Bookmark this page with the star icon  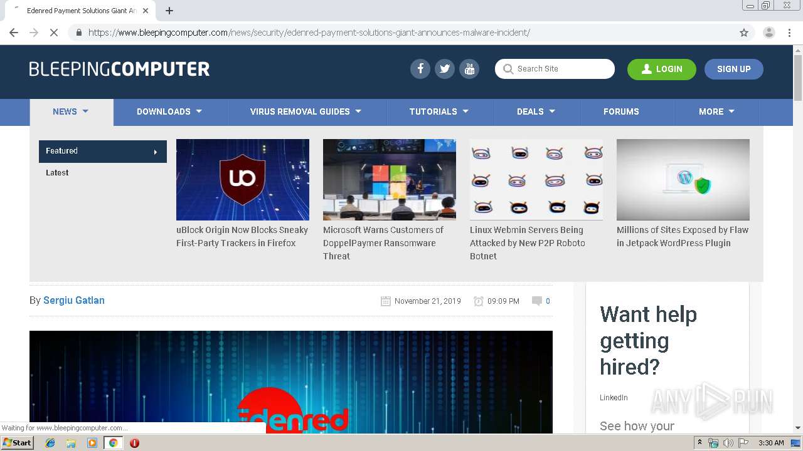pos(744,33)
